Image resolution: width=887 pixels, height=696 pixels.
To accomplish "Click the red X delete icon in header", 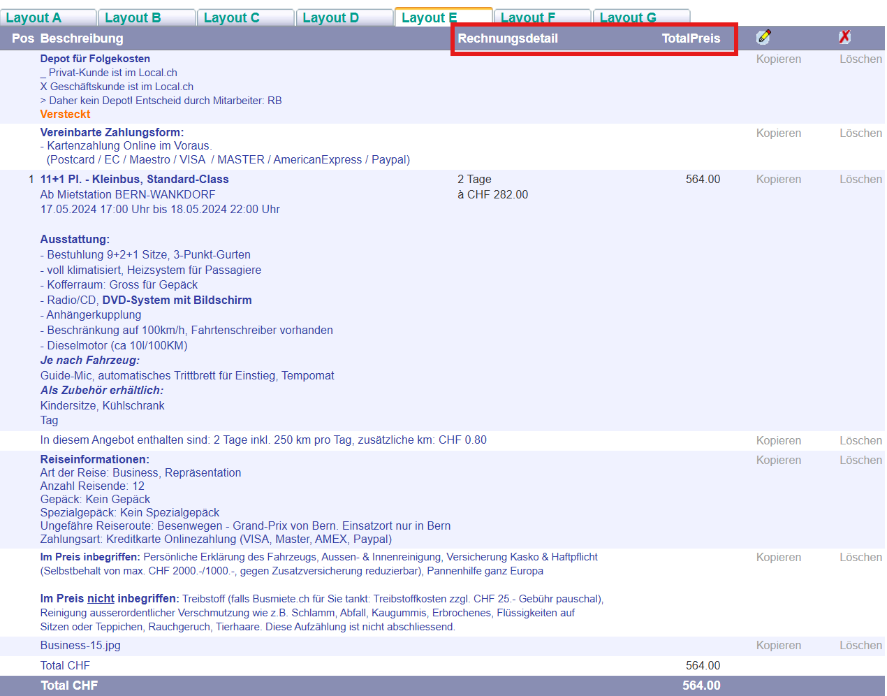I will point(844,37).
